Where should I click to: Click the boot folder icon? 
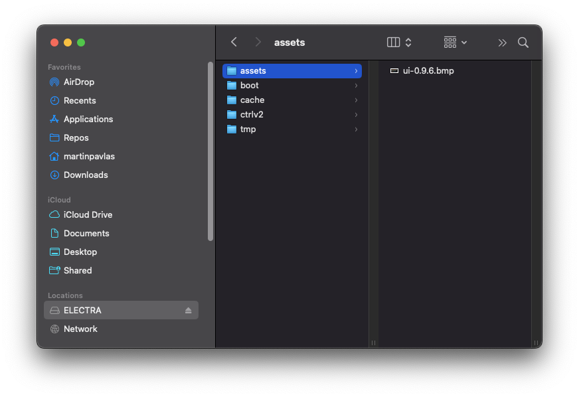coord(232,86)
